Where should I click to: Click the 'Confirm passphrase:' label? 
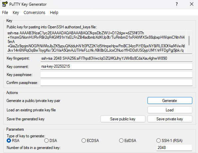[22, 83]
